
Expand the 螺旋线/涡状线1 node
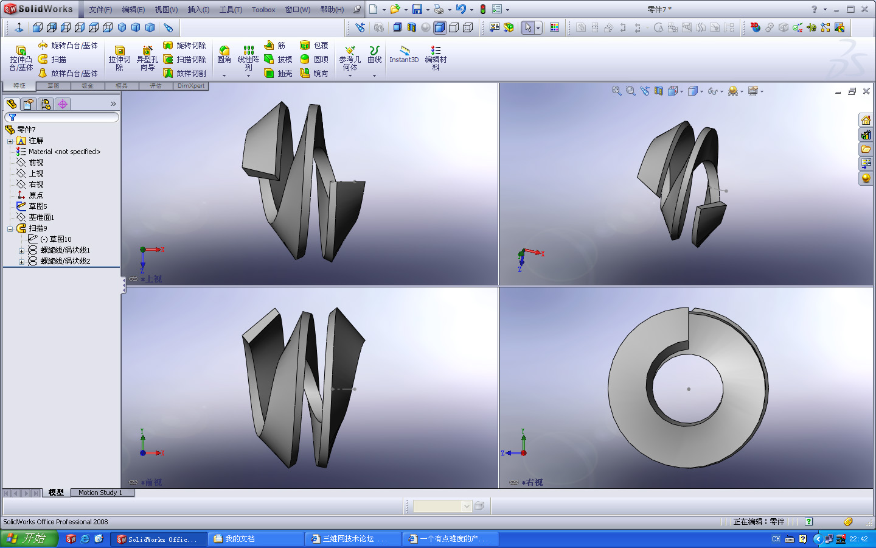pyautogui.click(x=21, y=251)
